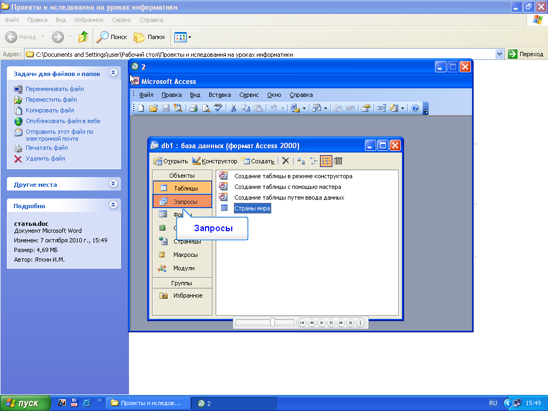Click the blue Help question mark icon

[x=415, y=108]
